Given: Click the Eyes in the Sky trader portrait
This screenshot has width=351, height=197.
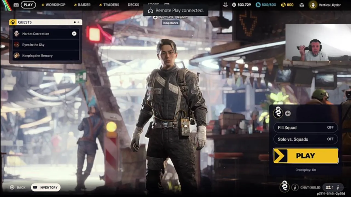Looking at the screenshot, I should point(17,45).
